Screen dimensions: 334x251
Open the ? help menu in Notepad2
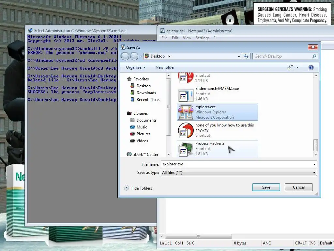click(215, 38)
